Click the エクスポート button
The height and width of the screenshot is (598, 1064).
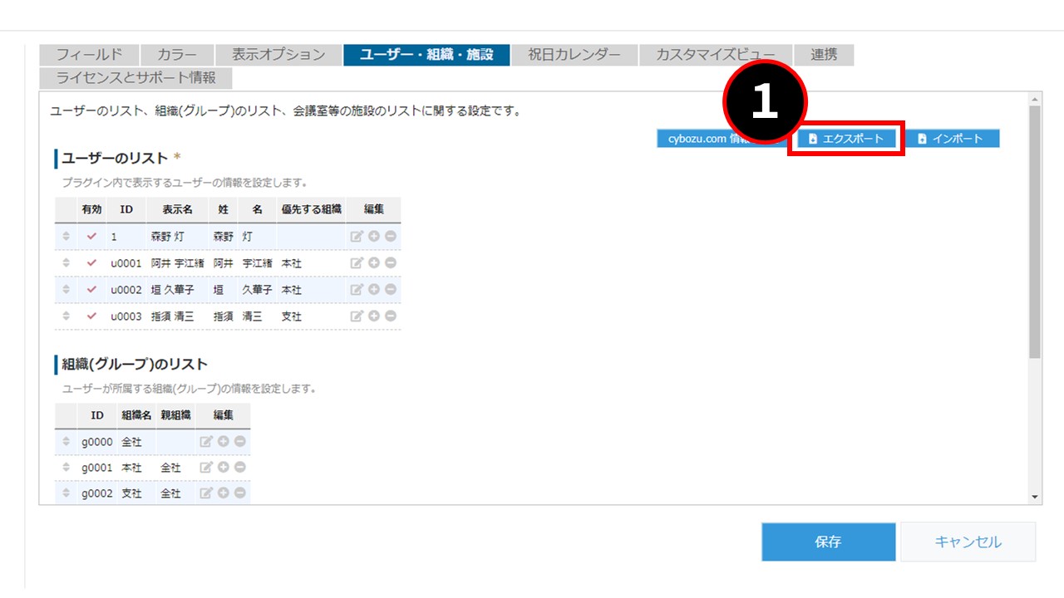[x=845, y=139]
